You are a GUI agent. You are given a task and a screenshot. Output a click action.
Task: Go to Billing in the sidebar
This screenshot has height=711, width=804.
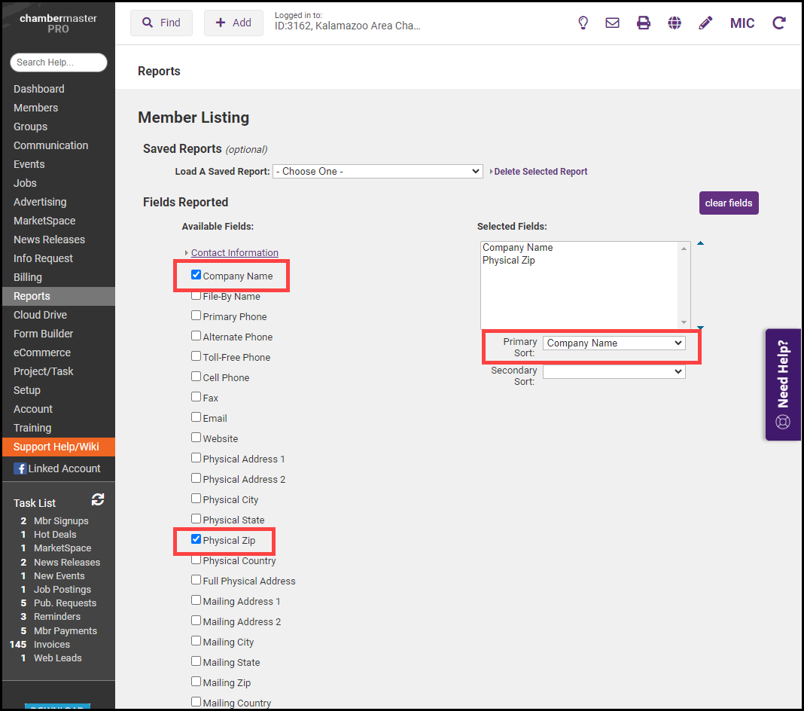pyautogui.click(x=28, y=277)
